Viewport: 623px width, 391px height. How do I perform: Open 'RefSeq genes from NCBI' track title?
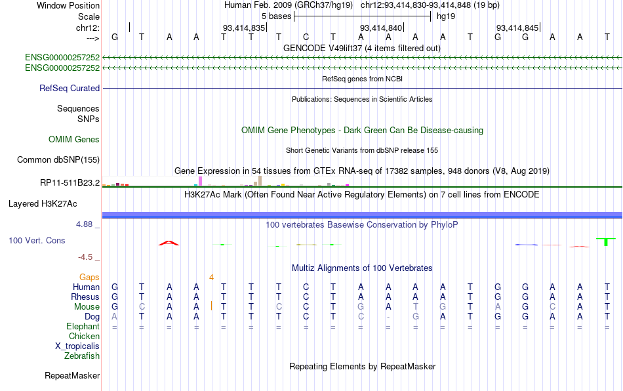point(362,79)
